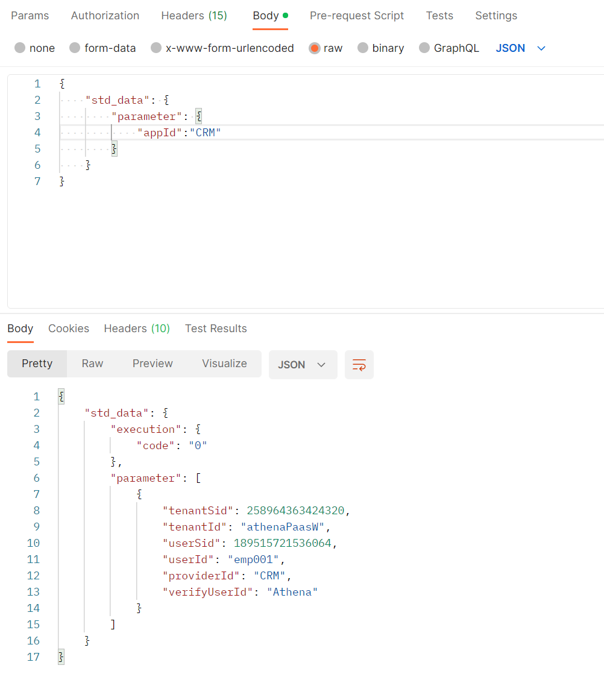
Task: Click the "parameter" key in request body
Action: coord(146,116)
